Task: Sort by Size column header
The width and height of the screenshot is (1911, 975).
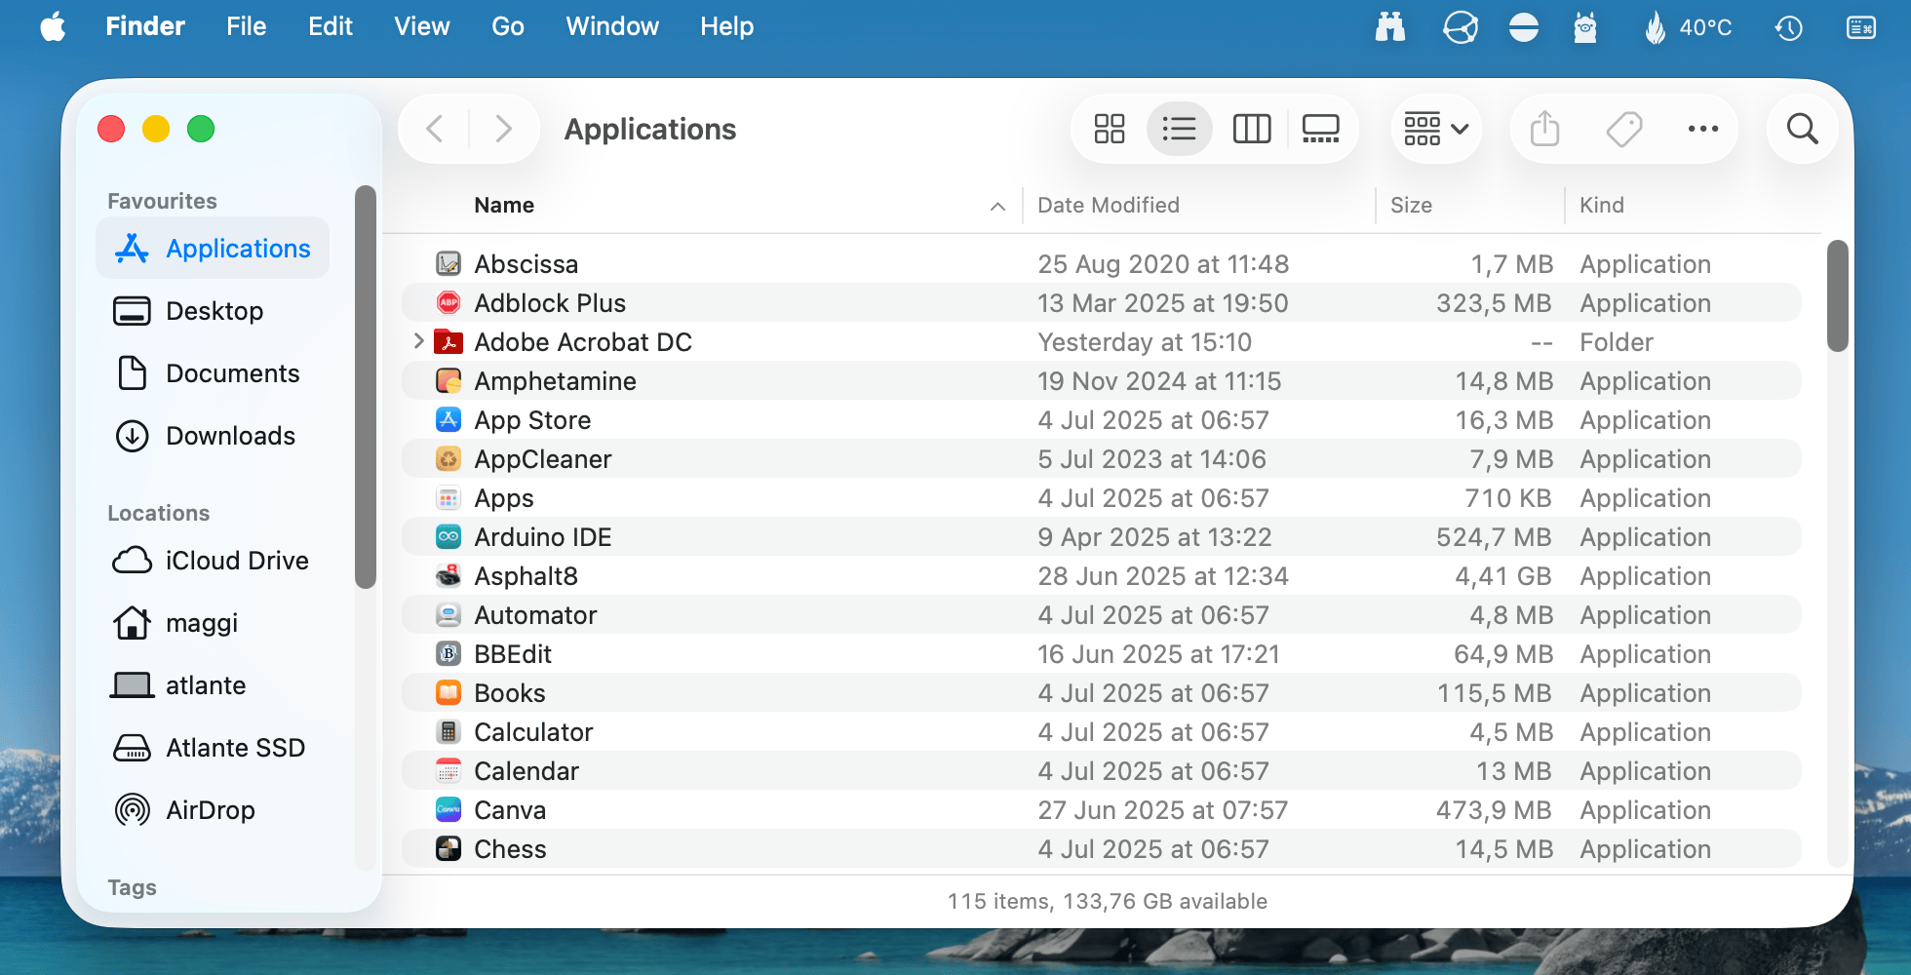Action: [x=1410, y=205]
